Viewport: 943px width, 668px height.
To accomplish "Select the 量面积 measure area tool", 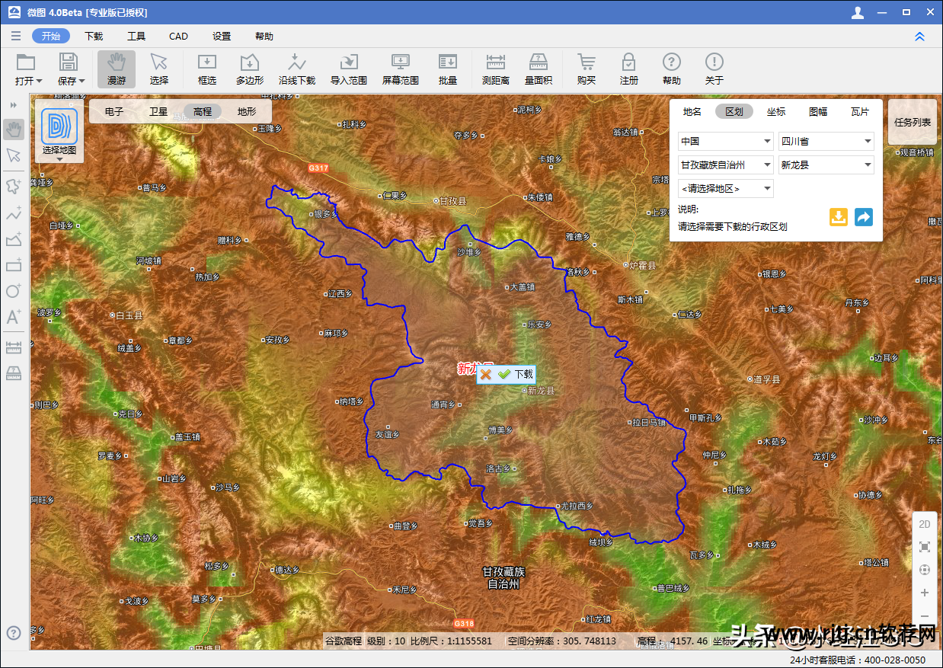I will click(539, 69).
